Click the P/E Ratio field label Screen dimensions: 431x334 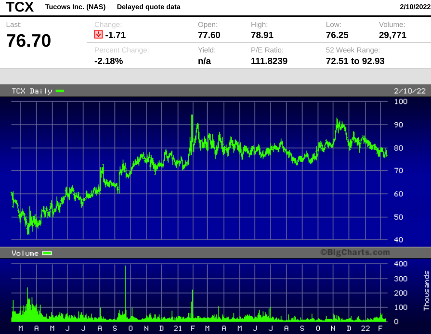267,50
